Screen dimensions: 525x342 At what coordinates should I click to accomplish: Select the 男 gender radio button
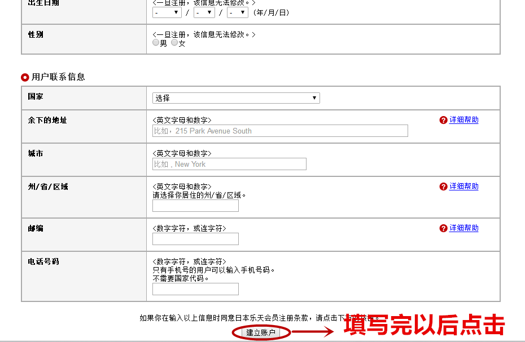pos(156,42)
